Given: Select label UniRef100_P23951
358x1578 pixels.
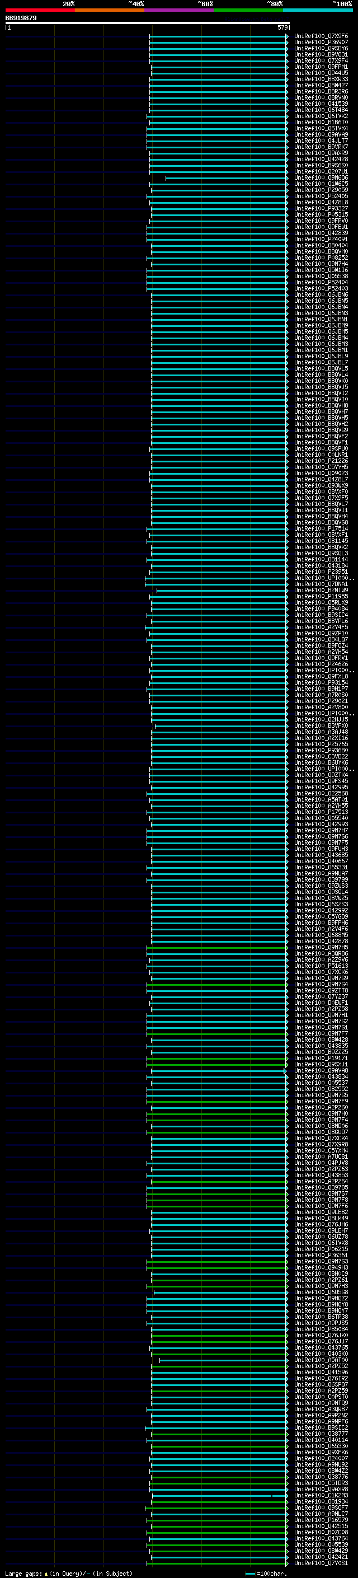Looking at the screenshot, I should (321, 572).
